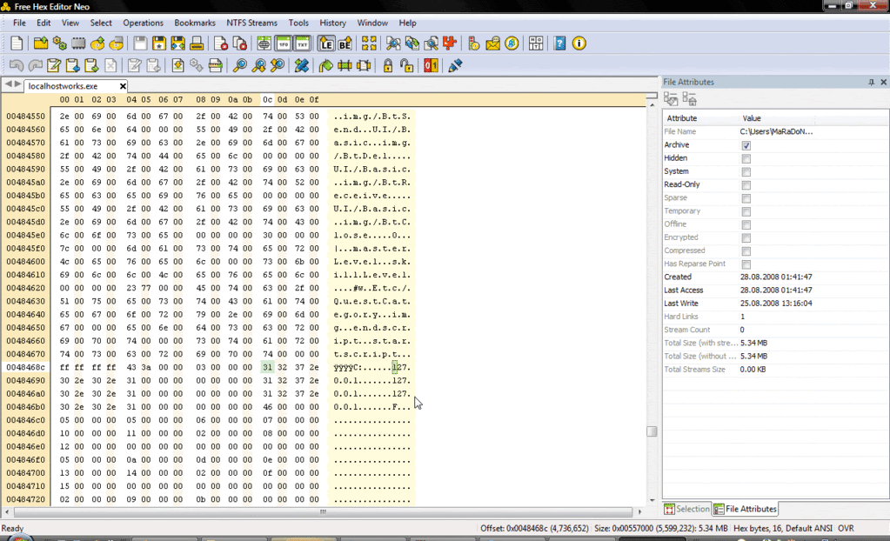Close the localhostworks.exe document tab
Viewport: 890px width, 541px height.
point(123,86)
